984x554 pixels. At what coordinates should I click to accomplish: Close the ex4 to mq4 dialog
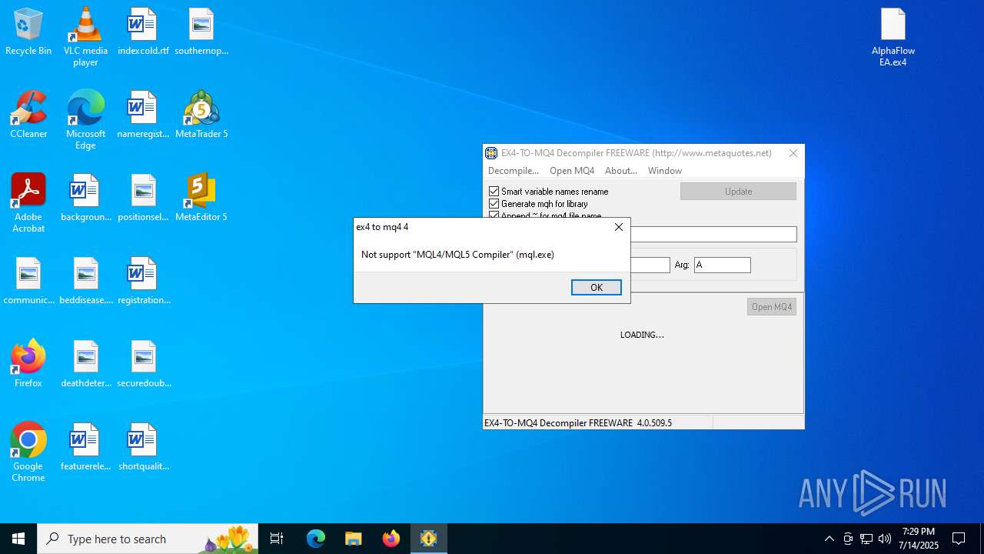tap(619, 227)
